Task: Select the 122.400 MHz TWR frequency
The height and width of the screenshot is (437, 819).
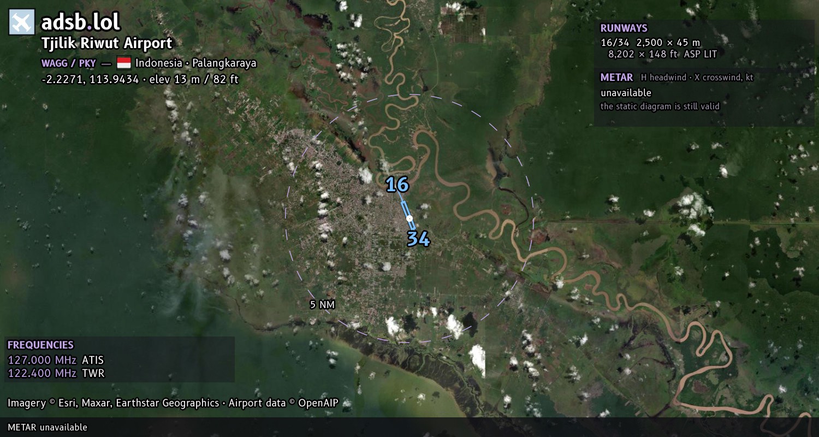Action: click(x=56, y=374)
